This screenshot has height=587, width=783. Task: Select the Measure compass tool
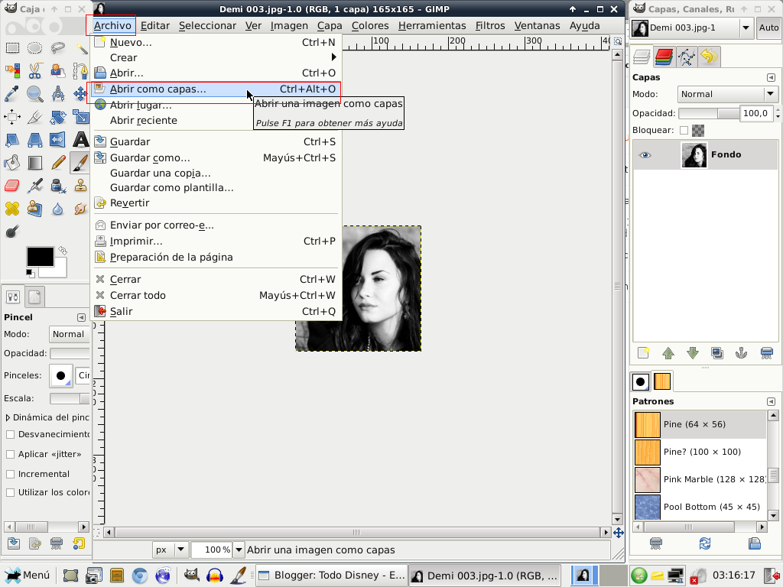coord(58,94)
